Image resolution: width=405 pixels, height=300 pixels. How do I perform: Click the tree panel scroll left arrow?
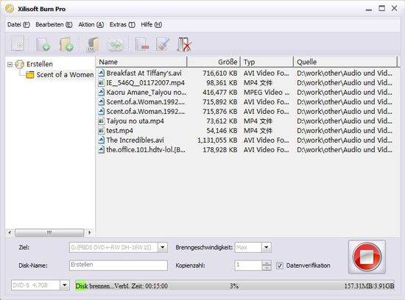click(x=10, y=232)
